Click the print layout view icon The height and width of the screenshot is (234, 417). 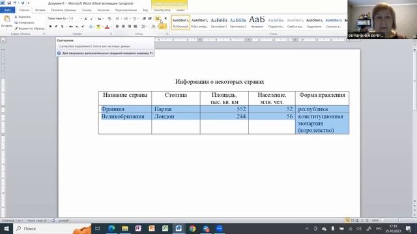pyautogui.click(x=347, y=220)
